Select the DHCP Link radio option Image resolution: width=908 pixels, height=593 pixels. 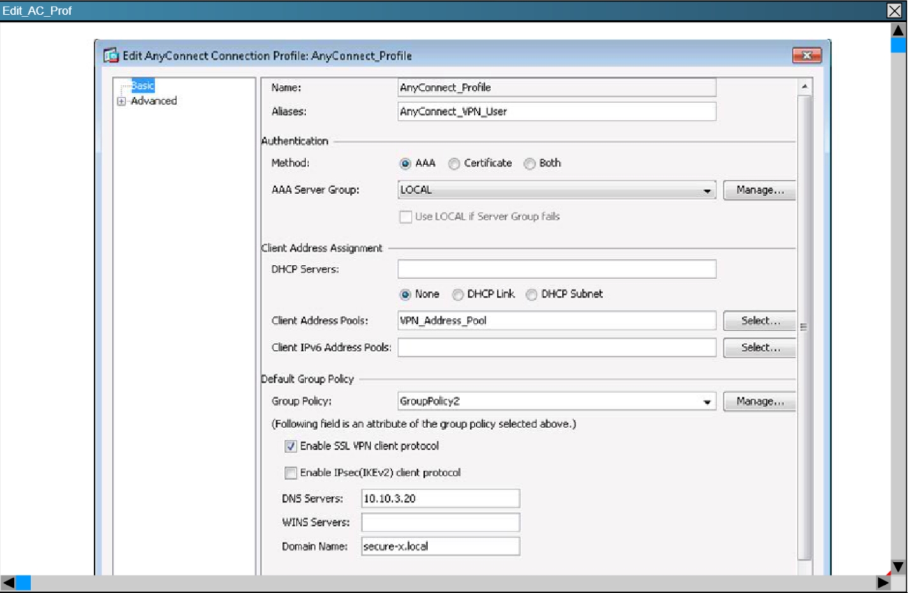click(458, 294)
